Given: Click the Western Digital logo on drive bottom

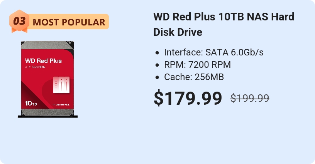Looking at the screenshot, I should point(61,104).
